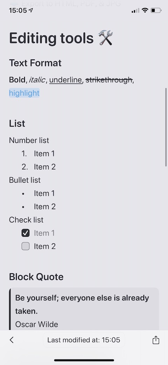
Task: Place cursor in the underline word
Action: 66,80
